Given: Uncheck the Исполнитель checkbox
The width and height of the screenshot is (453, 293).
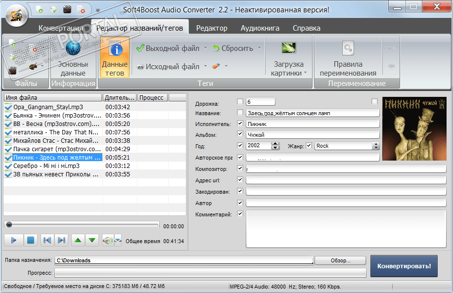Looking at the screenshot, I should pos(240,123).
